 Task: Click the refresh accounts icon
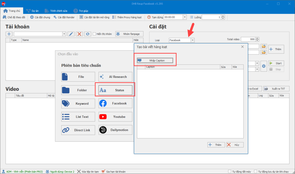[x=88, y=34]
